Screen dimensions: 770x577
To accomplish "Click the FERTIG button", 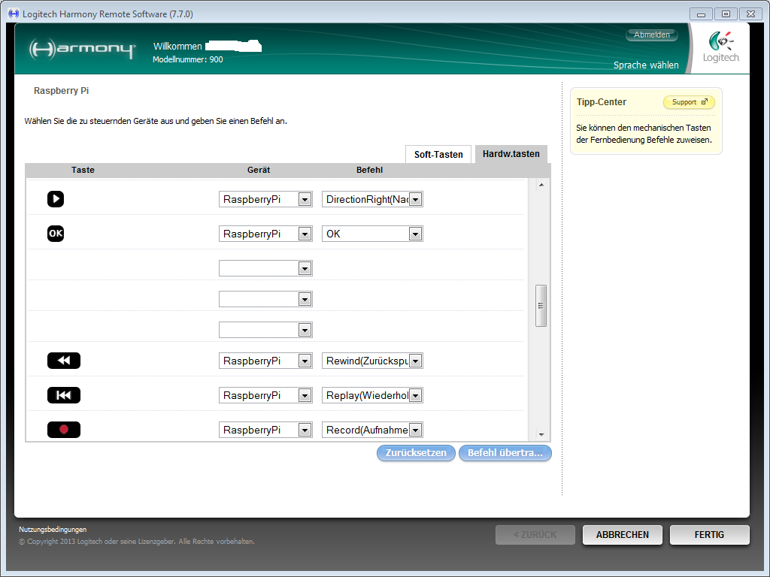I will pyautogui.click(x=710, y=535).
